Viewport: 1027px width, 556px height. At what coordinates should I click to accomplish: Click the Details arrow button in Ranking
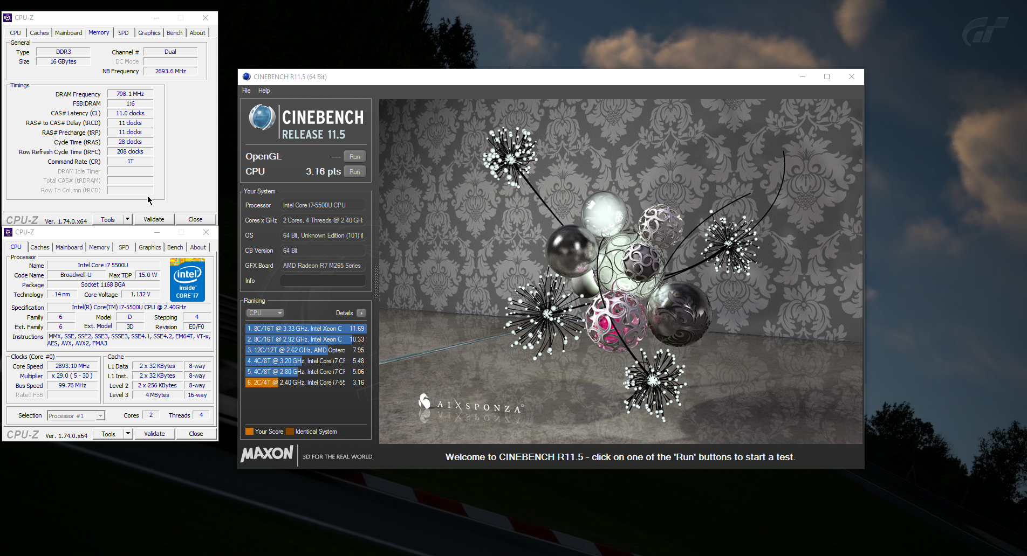pos(361,313)
